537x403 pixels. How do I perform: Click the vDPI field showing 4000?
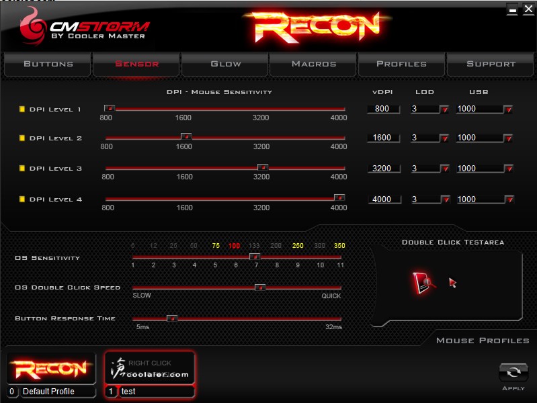pos(384,199)
